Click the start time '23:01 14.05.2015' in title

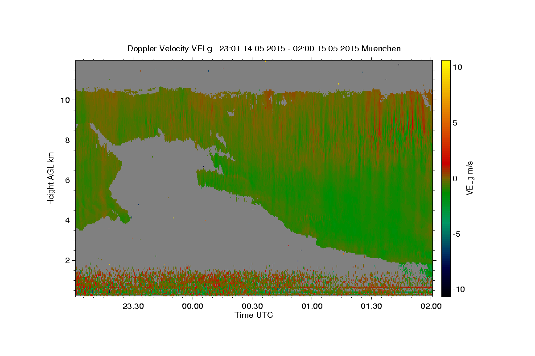coord(251,49)
